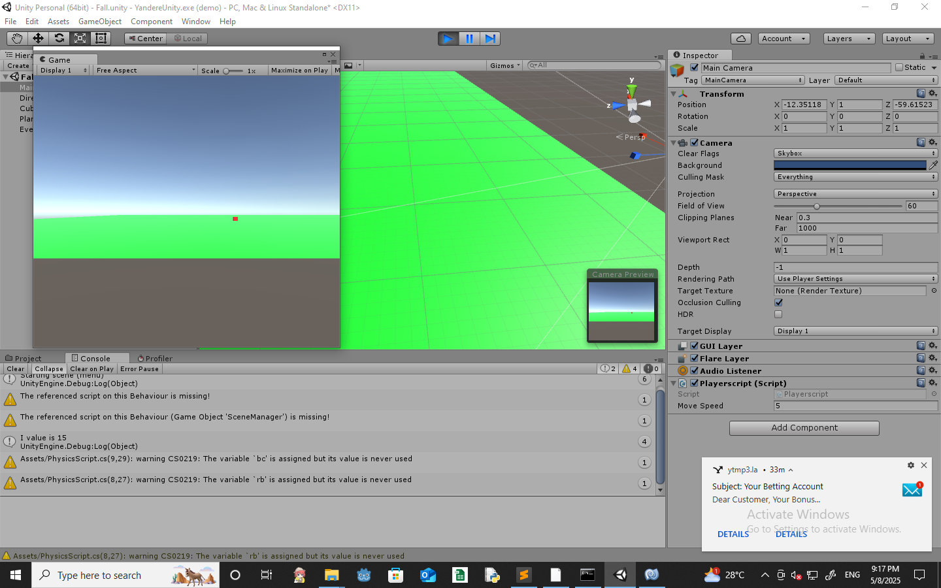This screenshot has height=588, width=941.
Task: Open the Transform component gear menu
Action: [933, 93]
